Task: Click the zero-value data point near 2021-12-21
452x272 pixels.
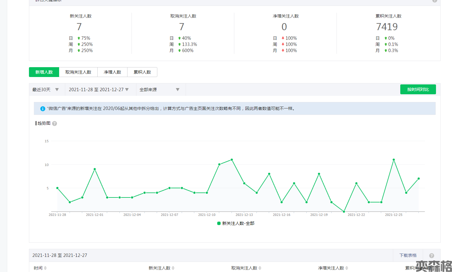Action: (344, 212)
